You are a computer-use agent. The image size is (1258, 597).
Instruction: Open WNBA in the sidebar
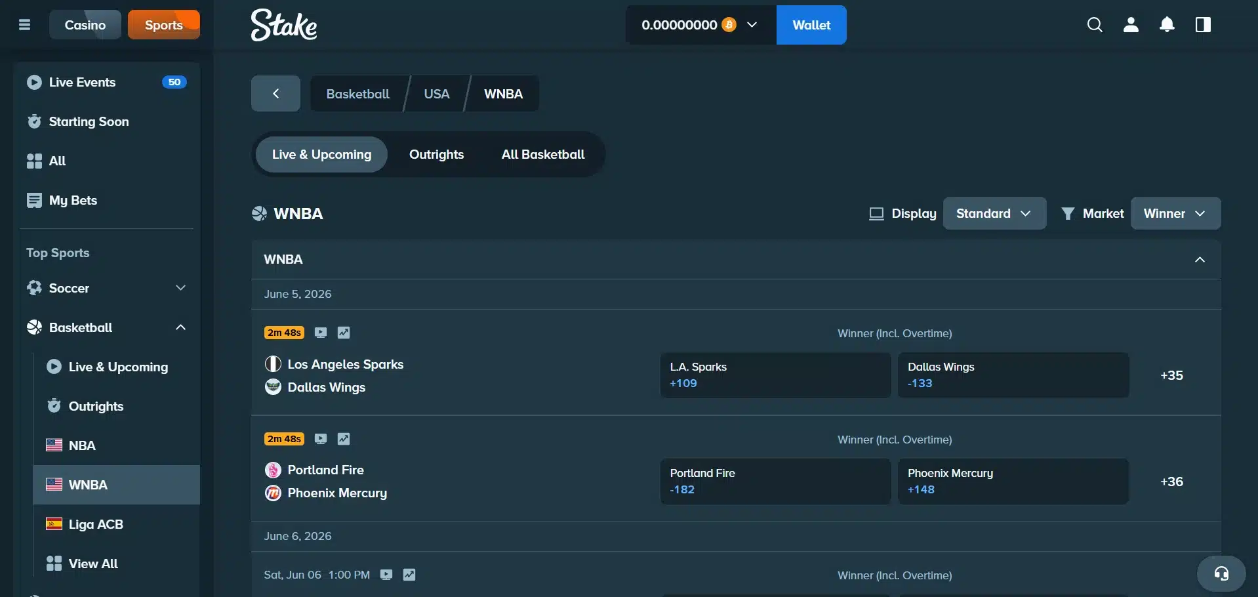click(x=117, y=485)
